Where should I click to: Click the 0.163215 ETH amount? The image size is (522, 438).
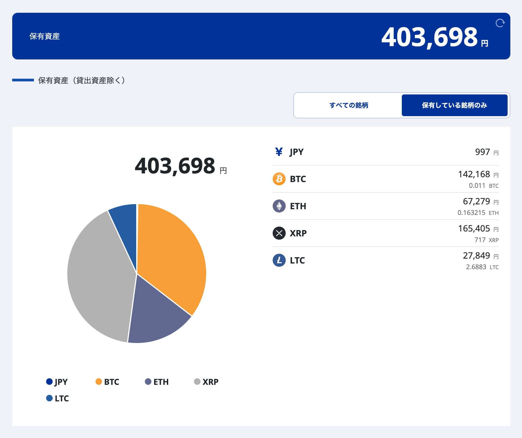pyautogui.click(x=478, y=213)
